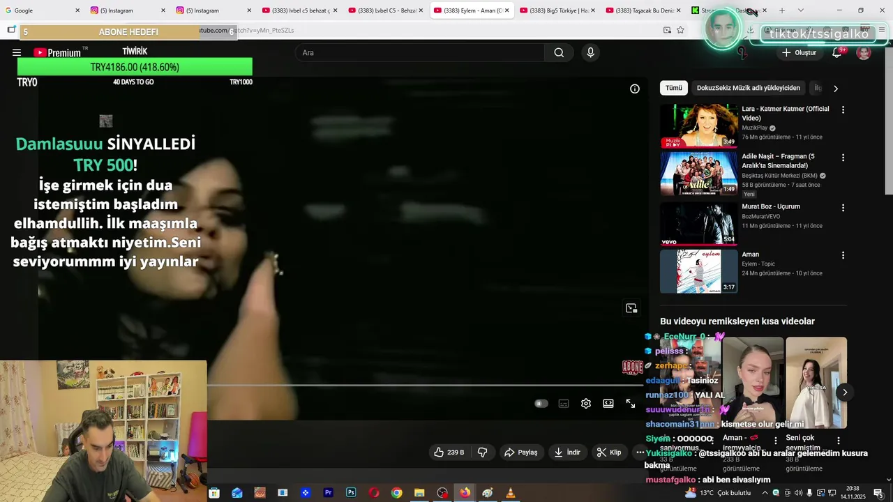Open the YouTube hamburger guide menu
This screenshot has width=893, height=502.
pyautogui.click(x=16, y=52)
